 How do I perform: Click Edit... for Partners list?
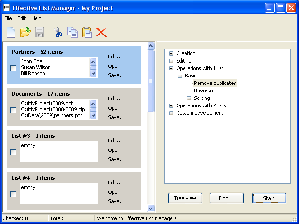coord(115,56)
